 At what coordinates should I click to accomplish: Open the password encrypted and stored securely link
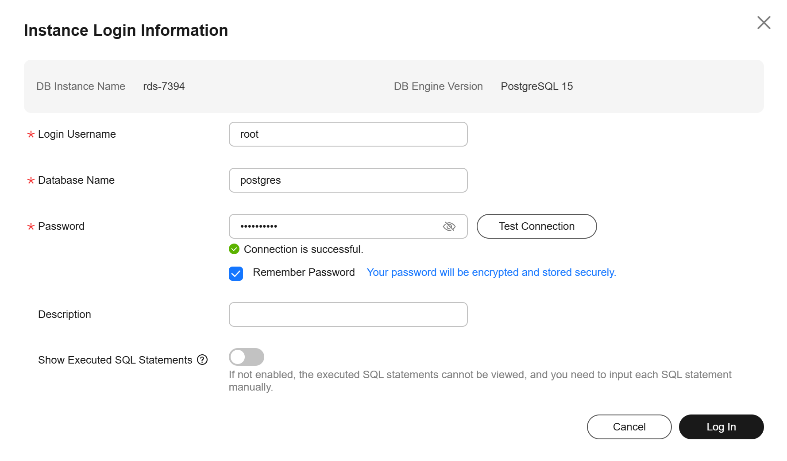(x=491, y=272)
